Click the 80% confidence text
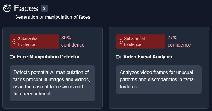 click(73, 41)
